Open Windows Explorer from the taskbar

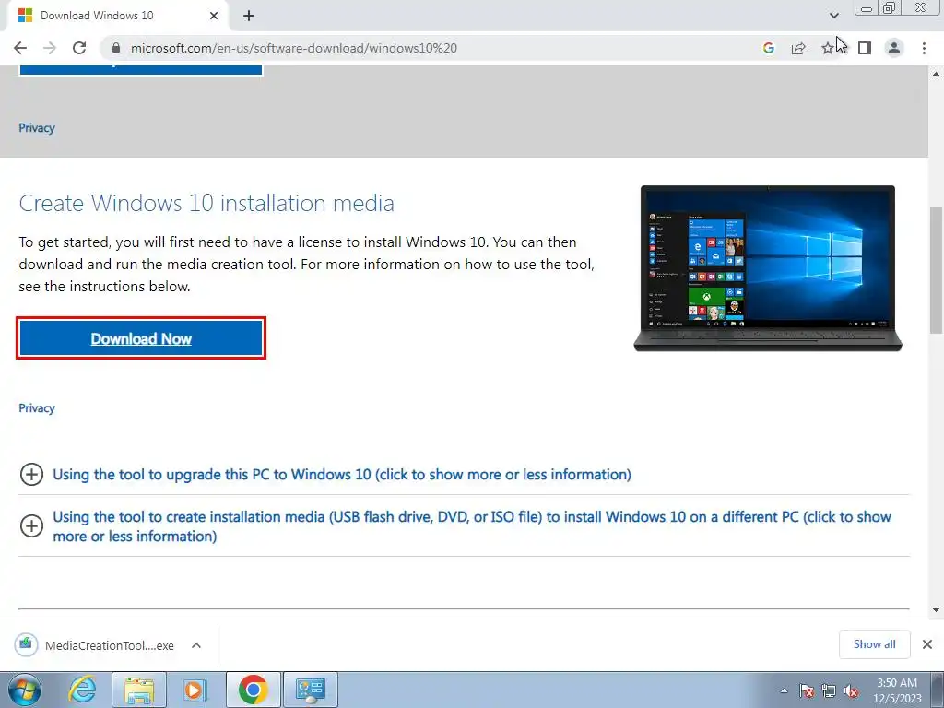139,690
